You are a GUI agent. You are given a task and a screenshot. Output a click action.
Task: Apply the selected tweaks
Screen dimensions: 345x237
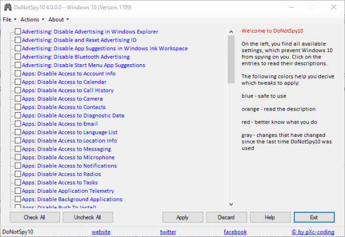(183, 218)
